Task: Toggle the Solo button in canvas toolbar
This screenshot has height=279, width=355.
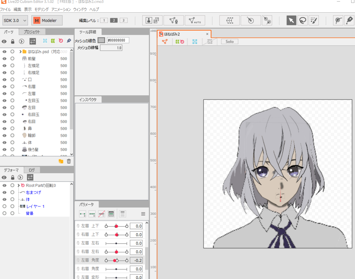Action: (x=230, y=42)
